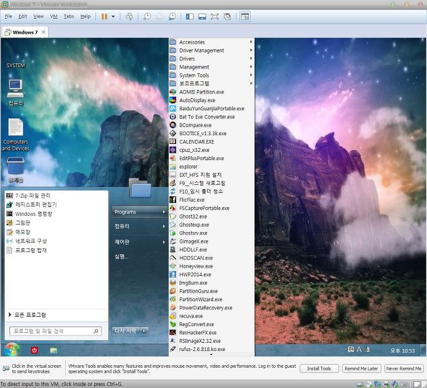This screenshot has width=427, height=388.
Task: Launch Ghost32.exe icon
Action: click(173, 217)
